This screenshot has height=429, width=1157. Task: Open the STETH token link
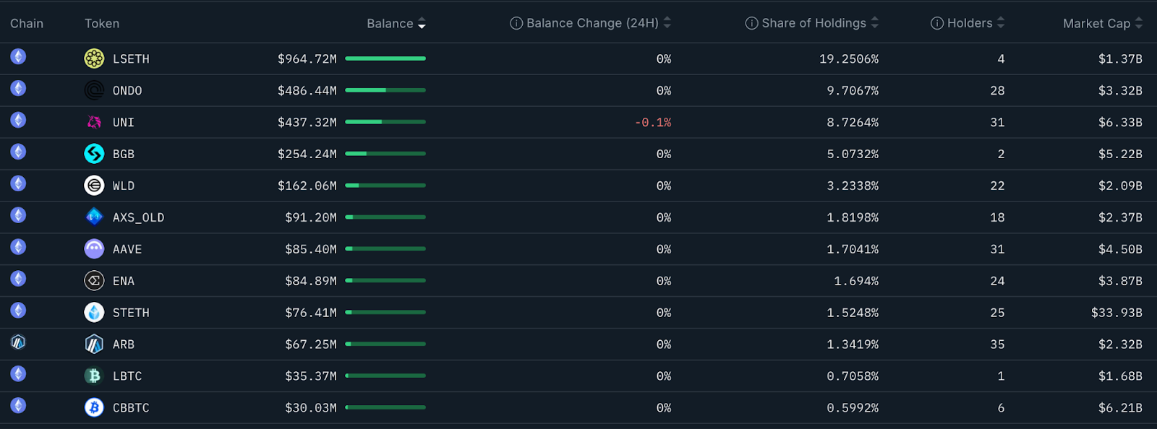click(131, 313)
